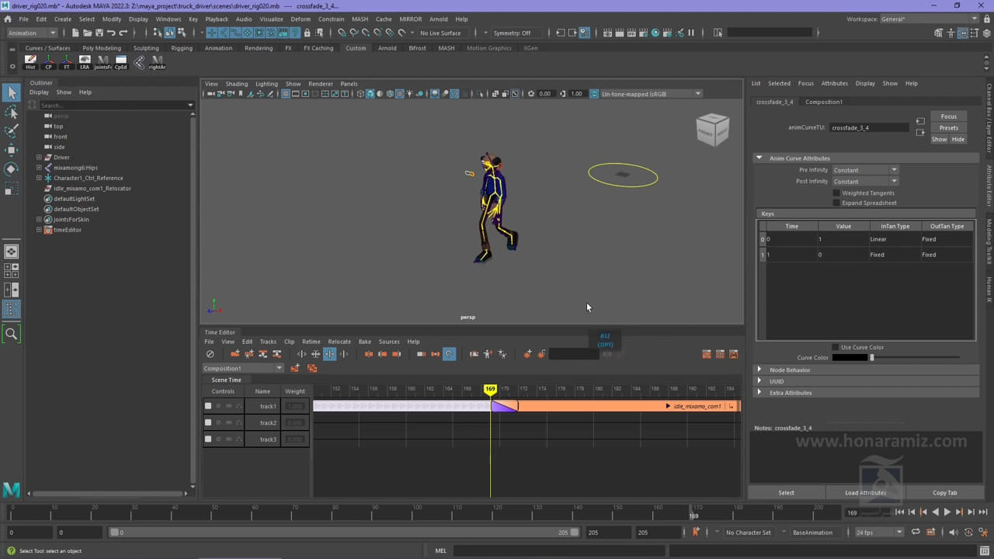Click the CP shelf icon
The image size is (994, 559).
coord(48,62)
